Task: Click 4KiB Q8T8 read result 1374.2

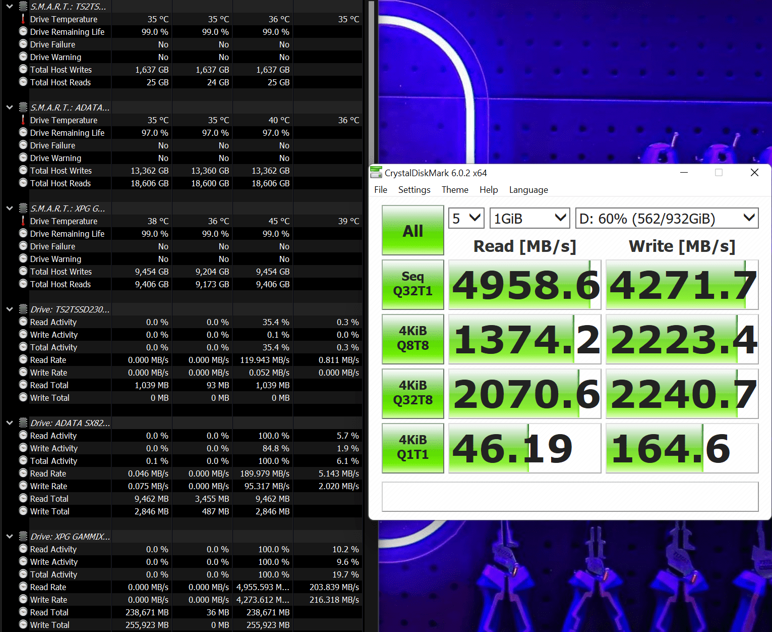Action: 525,339
